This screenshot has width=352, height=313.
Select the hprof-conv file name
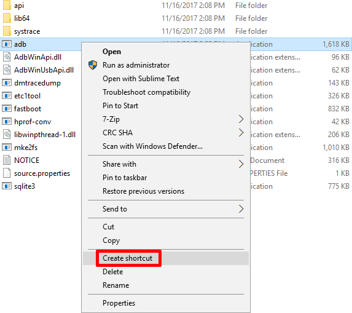tap(33, 122)
